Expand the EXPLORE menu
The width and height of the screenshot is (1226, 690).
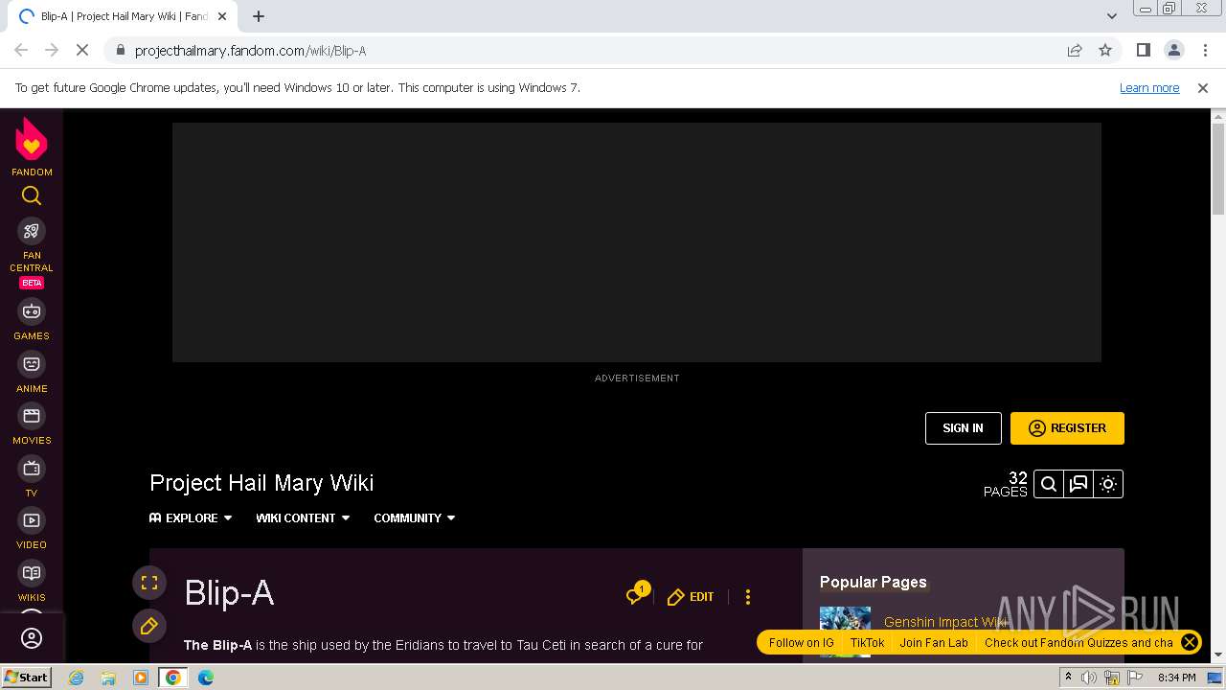pos(191,517)
